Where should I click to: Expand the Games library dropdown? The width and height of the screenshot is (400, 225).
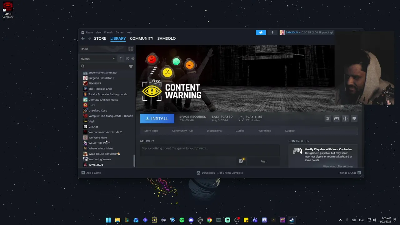point(98,58)
